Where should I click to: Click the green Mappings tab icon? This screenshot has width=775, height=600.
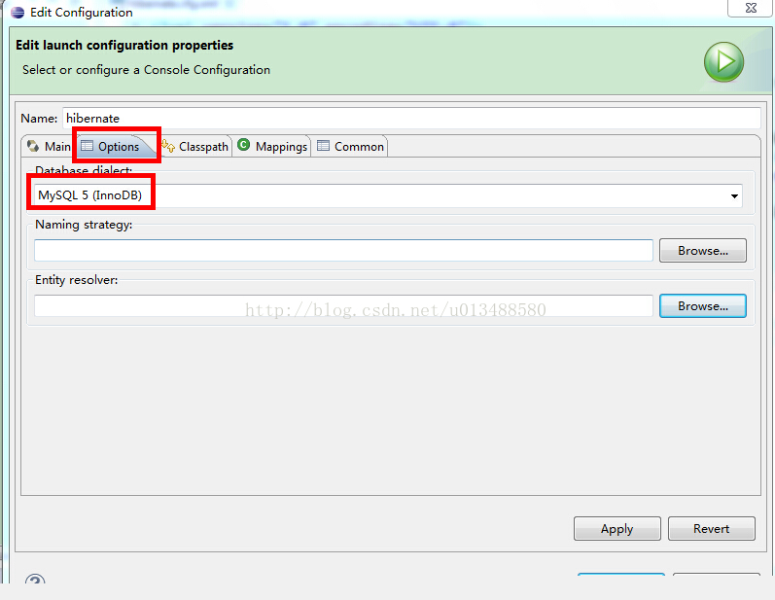[244, 145]
